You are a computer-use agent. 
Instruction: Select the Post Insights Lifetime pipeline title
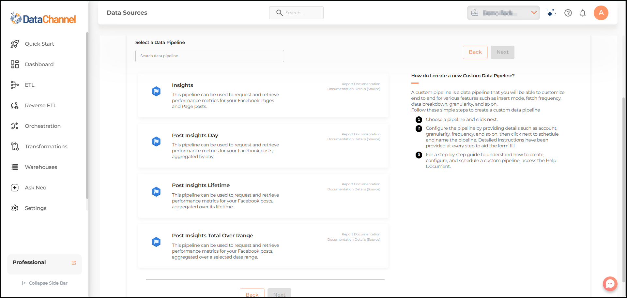(201, 185)
